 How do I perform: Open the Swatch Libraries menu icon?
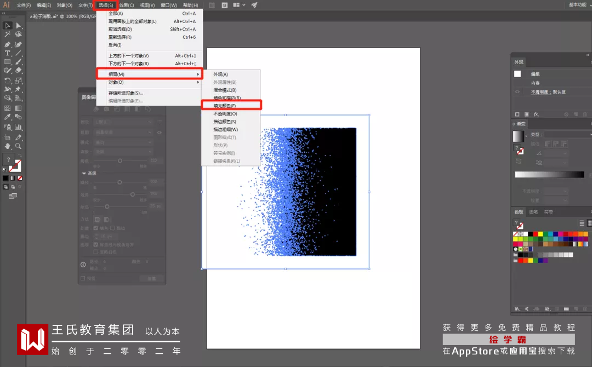[517, 308]
